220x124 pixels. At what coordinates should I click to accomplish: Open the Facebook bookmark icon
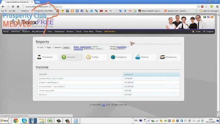click(x=82, y=11)
